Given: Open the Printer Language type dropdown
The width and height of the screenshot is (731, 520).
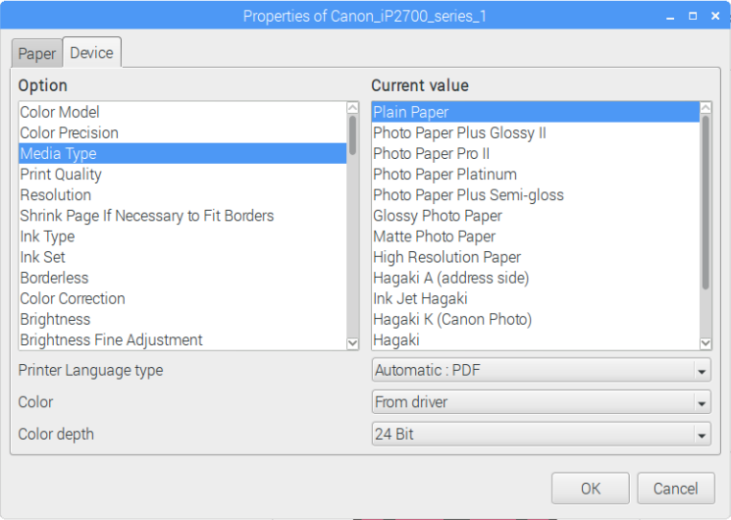Looking at the screenshot, I should [x=542, y=370].
